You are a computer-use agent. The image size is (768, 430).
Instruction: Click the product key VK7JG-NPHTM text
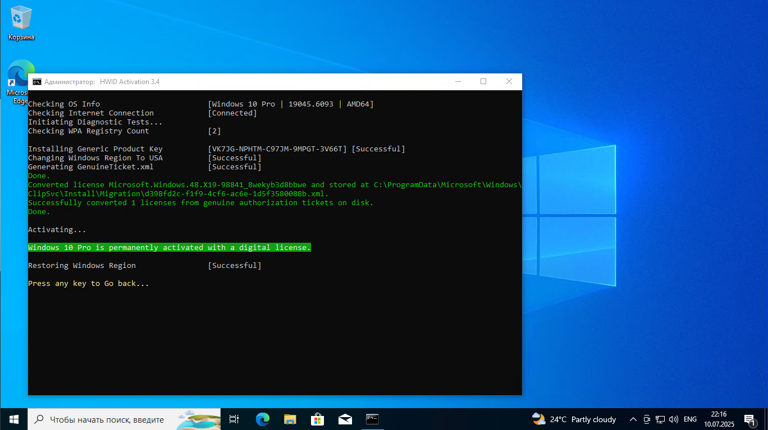coord(277,149)
